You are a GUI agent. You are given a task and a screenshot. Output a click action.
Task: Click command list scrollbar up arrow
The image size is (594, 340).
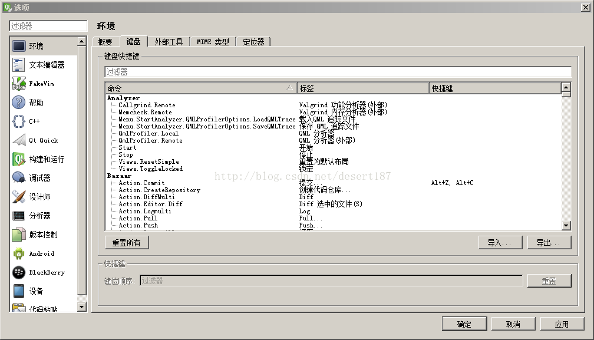(x=566, y=87)
